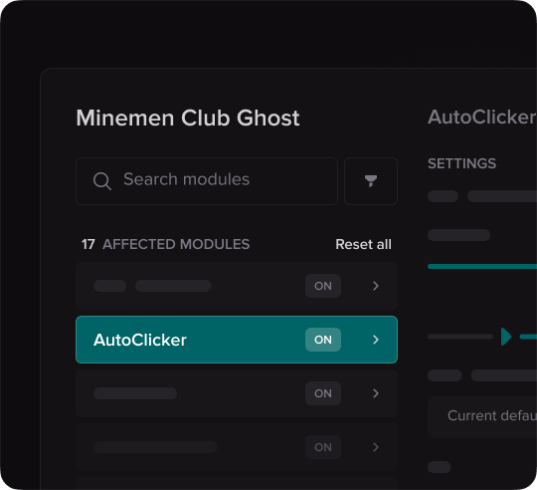Click the SETTINGS section header

(461, 163)
